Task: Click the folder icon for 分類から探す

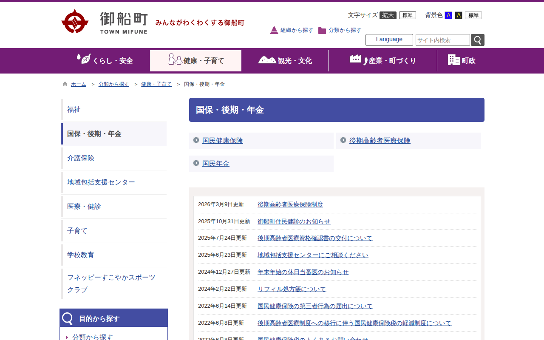Action: point(322,31)
